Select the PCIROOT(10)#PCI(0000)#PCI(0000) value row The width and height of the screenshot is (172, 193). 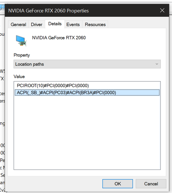tap(87, 86)
